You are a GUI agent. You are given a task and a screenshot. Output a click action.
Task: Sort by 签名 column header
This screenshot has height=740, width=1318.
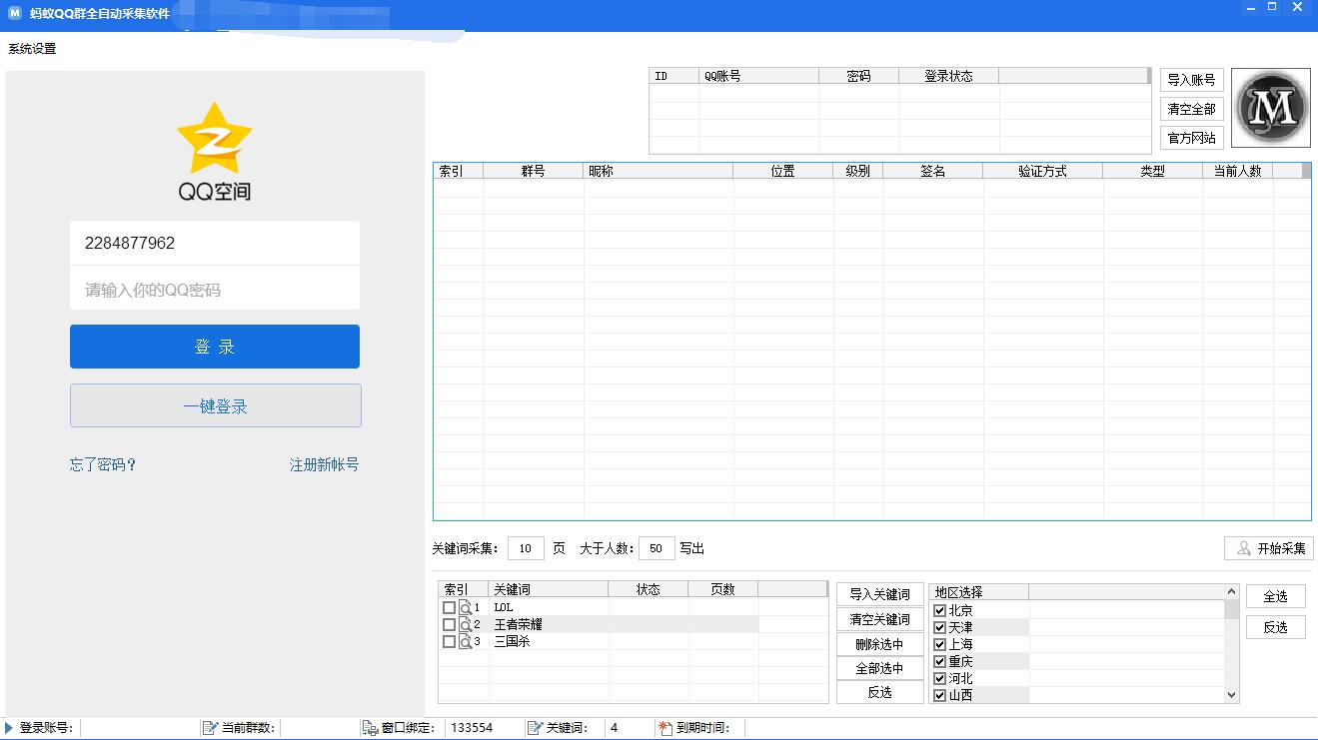point(933,171)
